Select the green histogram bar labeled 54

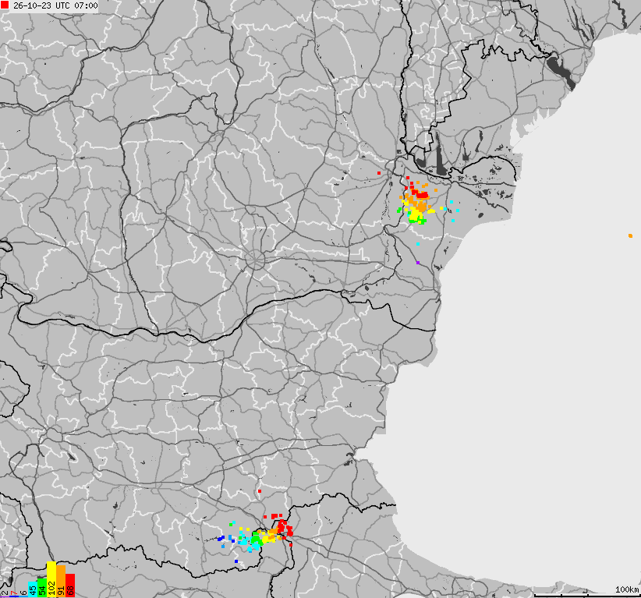click(42, 588)
